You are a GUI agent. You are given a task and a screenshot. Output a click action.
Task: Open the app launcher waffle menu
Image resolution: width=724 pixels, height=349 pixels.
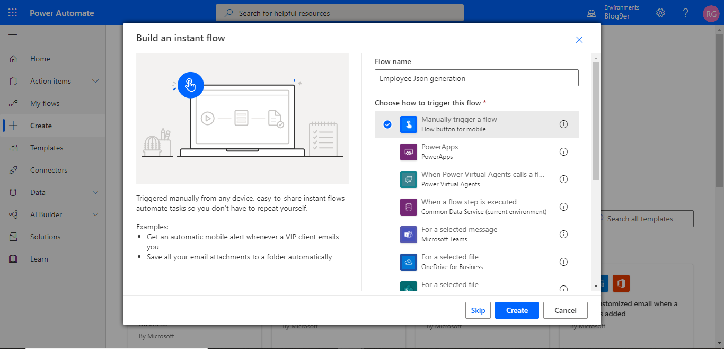(12, 12)
